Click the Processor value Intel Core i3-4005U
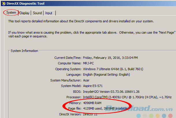176x118 pixels. point(127,97)
